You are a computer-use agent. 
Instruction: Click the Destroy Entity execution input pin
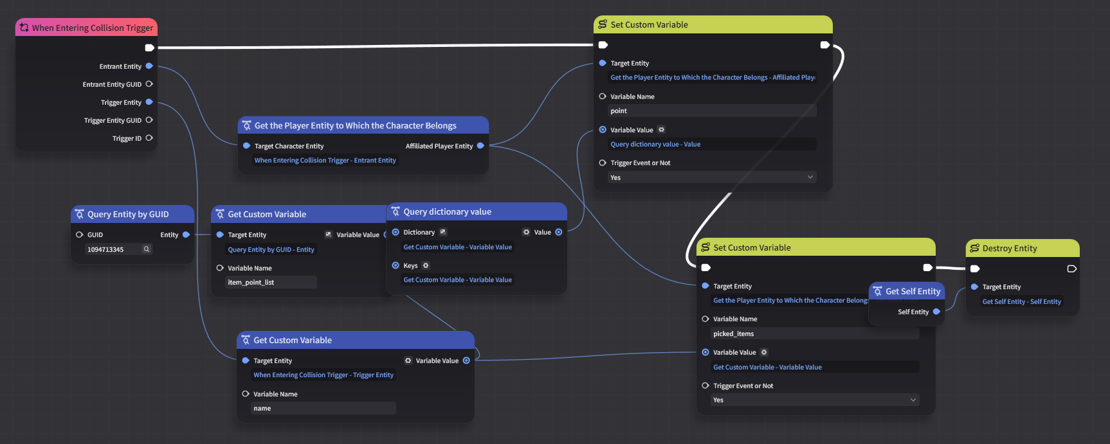click(x=975, y=269)
